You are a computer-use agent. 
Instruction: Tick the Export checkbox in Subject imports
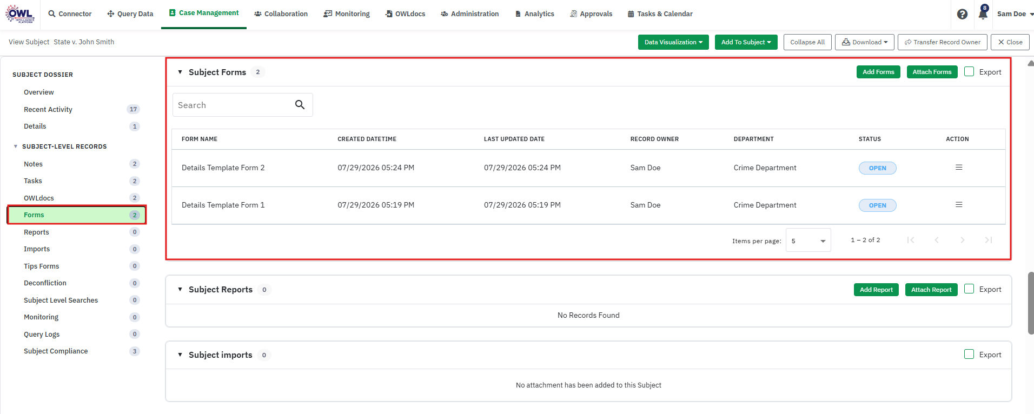[x=969, y=354]
